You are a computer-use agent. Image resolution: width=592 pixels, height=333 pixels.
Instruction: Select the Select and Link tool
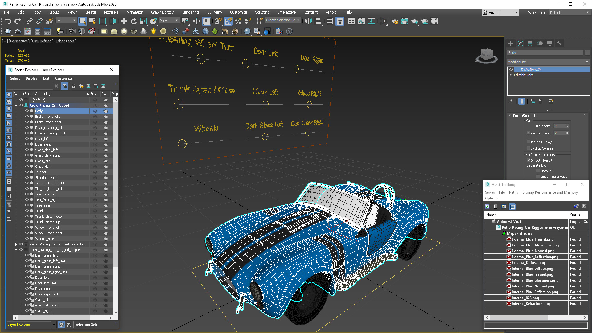coord(29,21)
